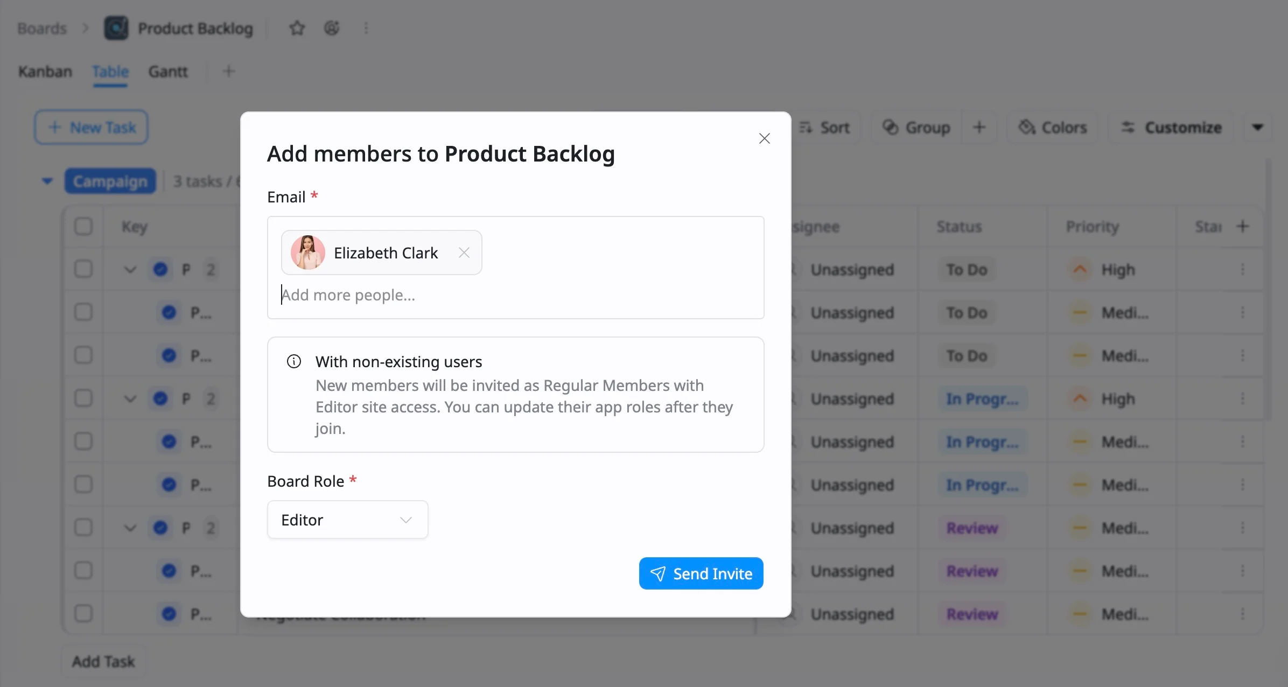The image size is (1288, 687).
Task: Click the Customize sliders icon
Action: pyautogui.click(x=1128, y=128)
